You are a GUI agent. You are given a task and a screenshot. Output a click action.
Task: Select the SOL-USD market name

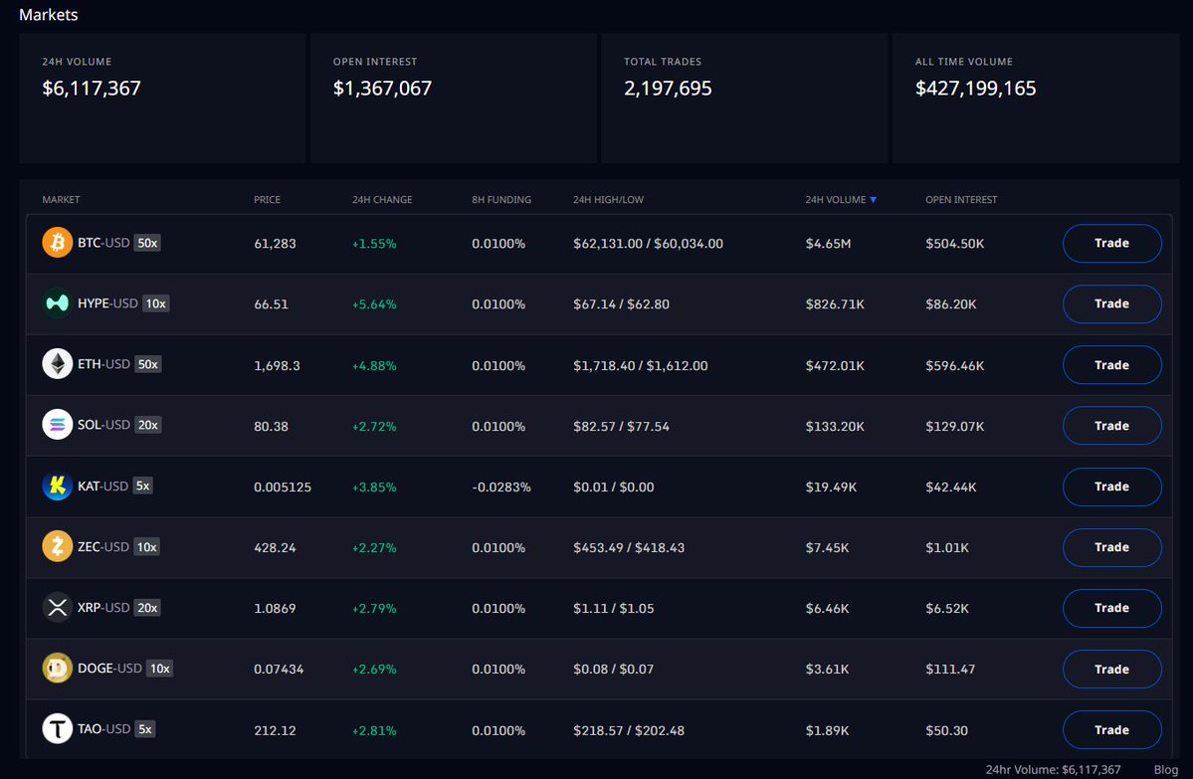tap(103, 425)
